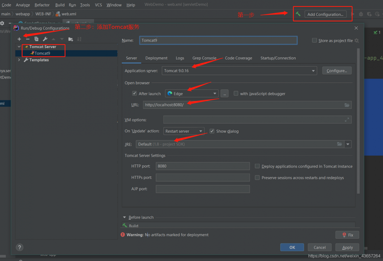This screenshot has width=383, height=261.
Task: Collapse Tomcat Server tree node
Action: 19,47
